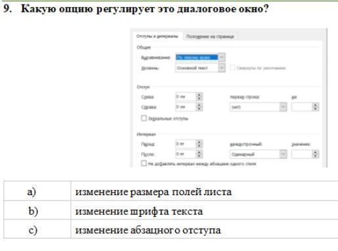Click the Слева indent input field

pos(186,97)
